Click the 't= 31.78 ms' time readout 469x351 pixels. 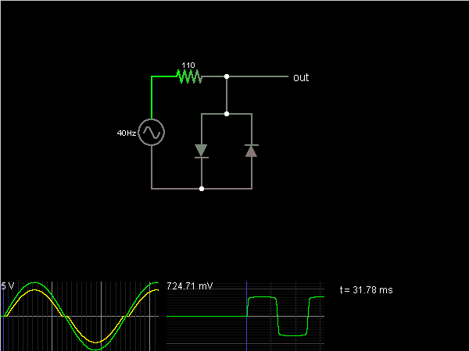366,290
